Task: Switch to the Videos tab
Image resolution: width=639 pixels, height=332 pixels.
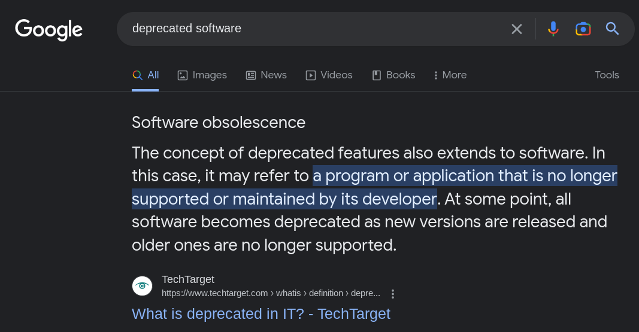Action: coord(329,75)
